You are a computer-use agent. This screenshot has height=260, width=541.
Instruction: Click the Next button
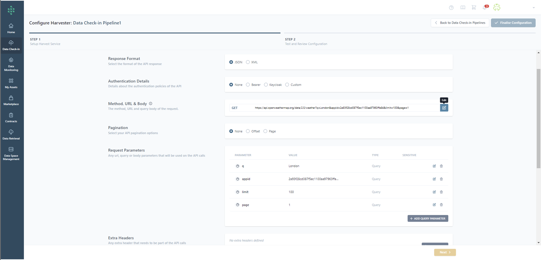pos(445,252)
